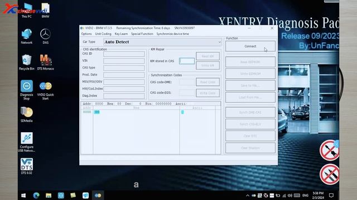Click the Clear DTC button
Screen dimensions: 357x200
[x=250, y=136]
